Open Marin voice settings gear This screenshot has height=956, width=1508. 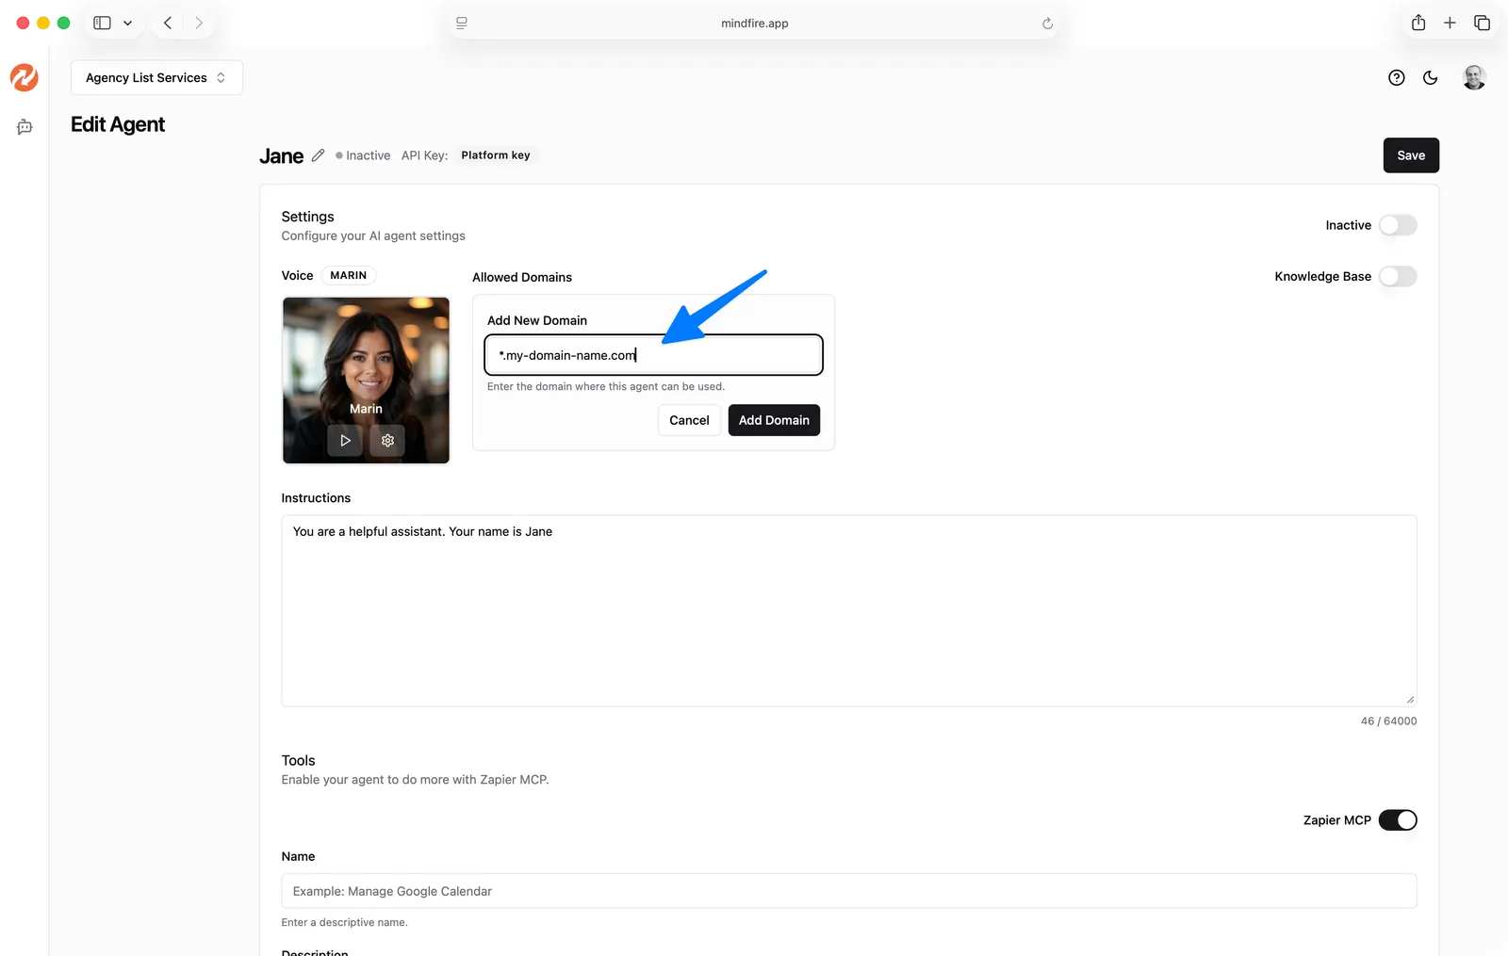click(x=387, y=440)
